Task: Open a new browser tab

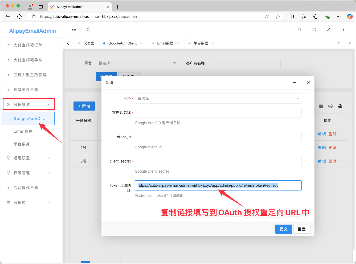Action: (117, 7)
